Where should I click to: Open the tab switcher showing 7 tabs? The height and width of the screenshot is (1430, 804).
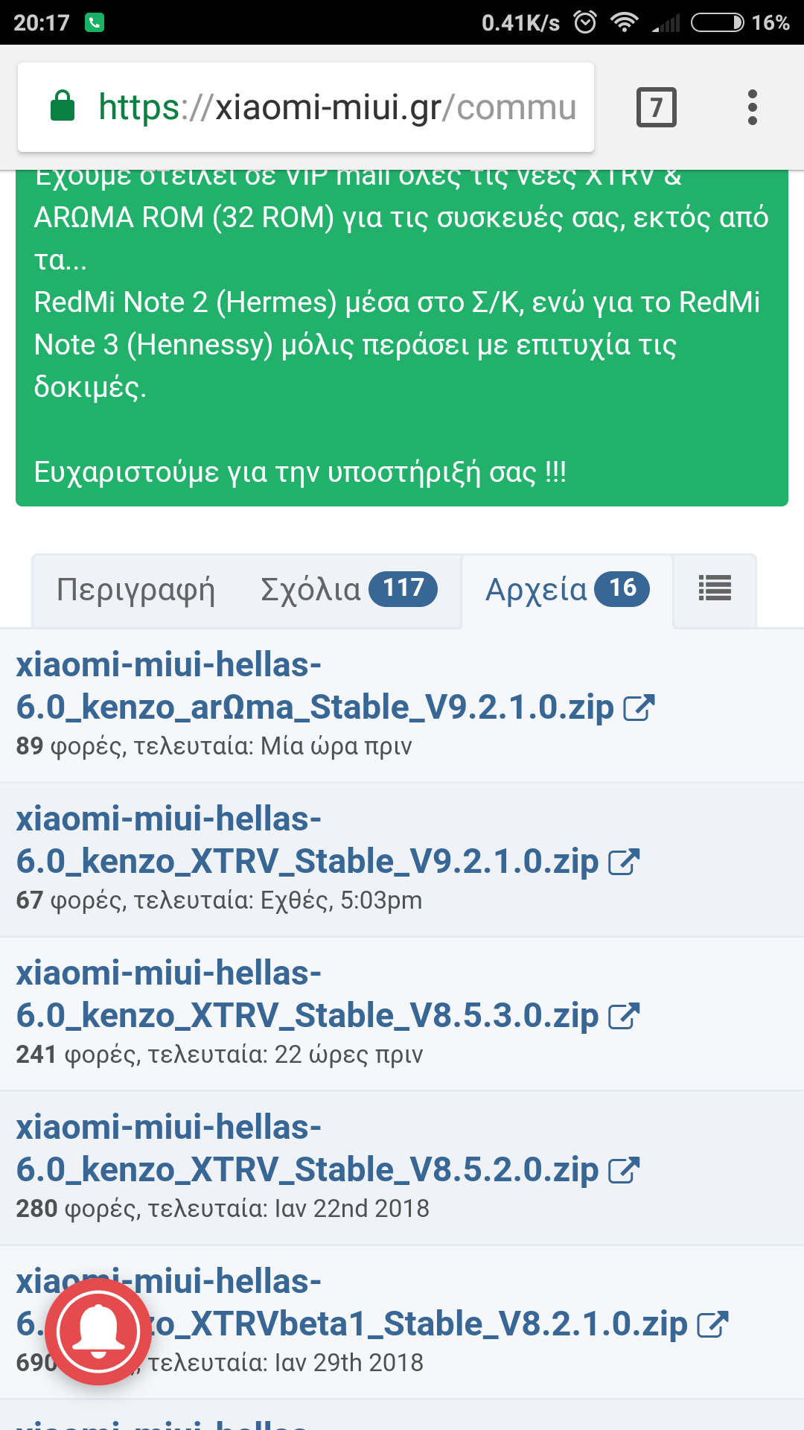coord(656,107)
